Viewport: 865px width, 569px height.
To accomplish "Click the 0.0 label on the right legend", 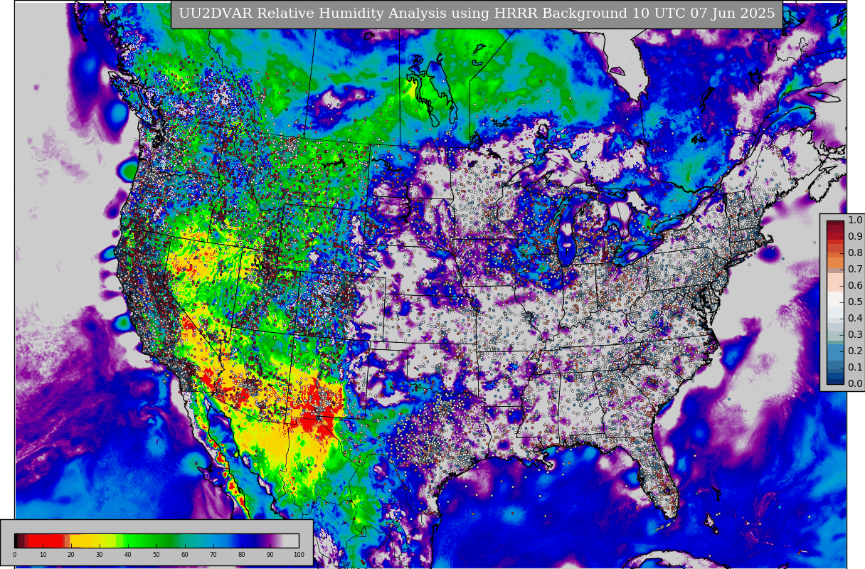I will [855, 383].
